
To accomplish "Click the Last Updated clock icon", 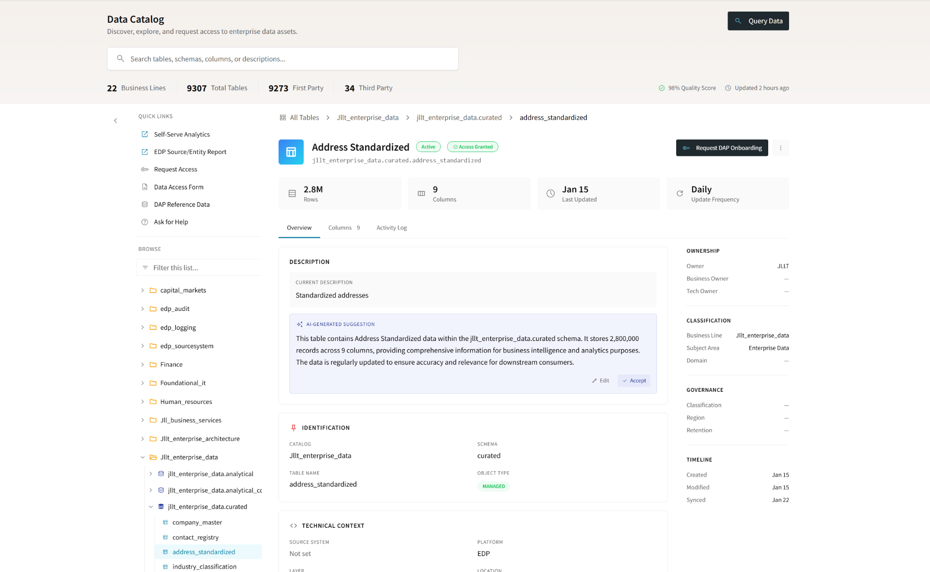I will click(550, 193).
